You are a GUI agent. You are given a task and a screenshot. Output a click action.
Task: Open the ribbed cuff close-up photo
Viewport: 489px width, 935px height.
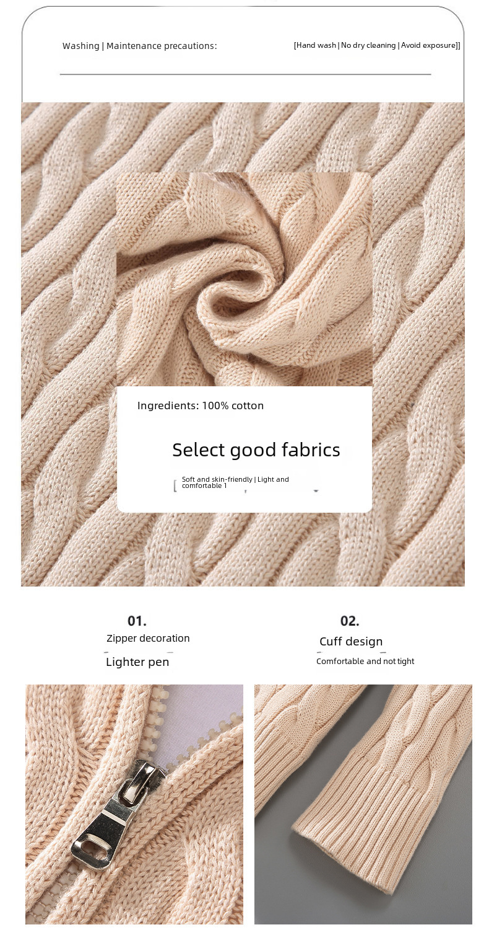tap(363, 804)
